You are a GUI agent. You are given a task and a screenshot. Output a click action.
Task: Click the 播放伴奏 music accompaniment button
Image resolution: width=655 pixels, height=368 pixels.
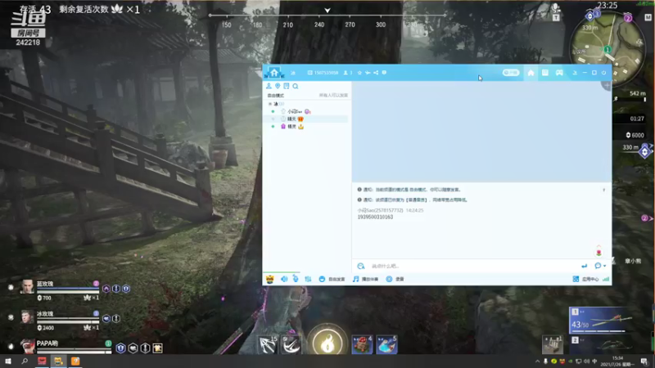click(x=365, y=279)
